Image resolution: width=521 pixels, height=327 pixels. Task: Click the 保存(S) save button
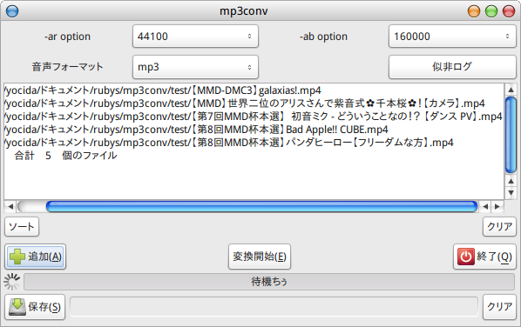pyautogui.click(x=35, y=307)
